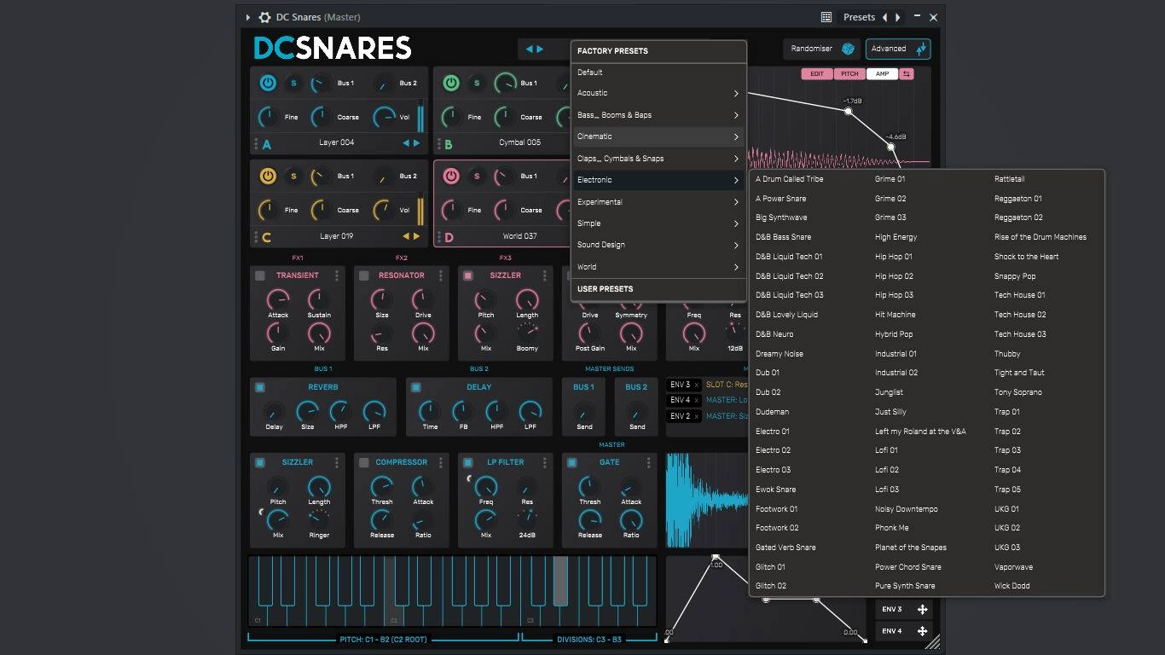Go to previous preset in title bar
1165x655 pixels.
(884, 17)
